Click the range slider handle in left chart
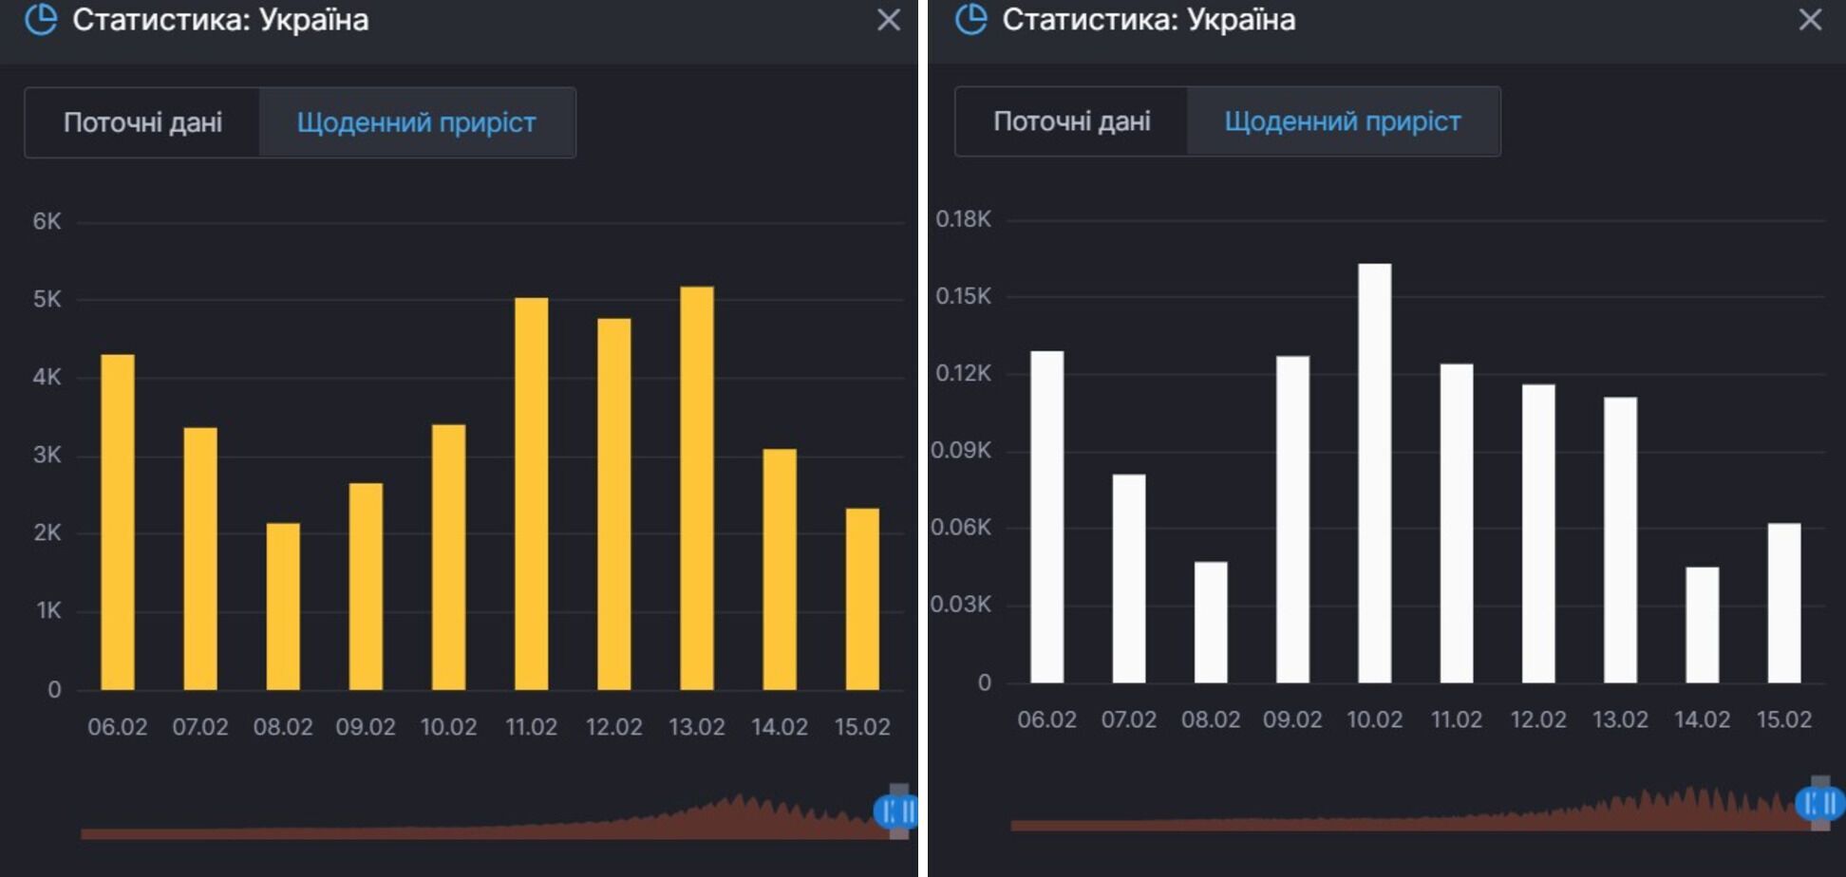 tap(895, 812)
